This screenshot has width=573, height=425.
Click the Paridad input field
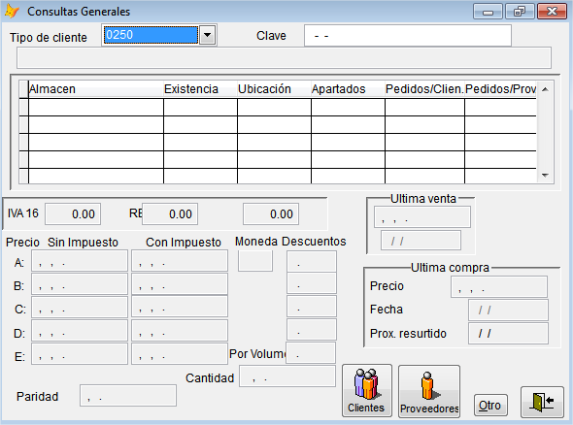[x=128, y=396]
